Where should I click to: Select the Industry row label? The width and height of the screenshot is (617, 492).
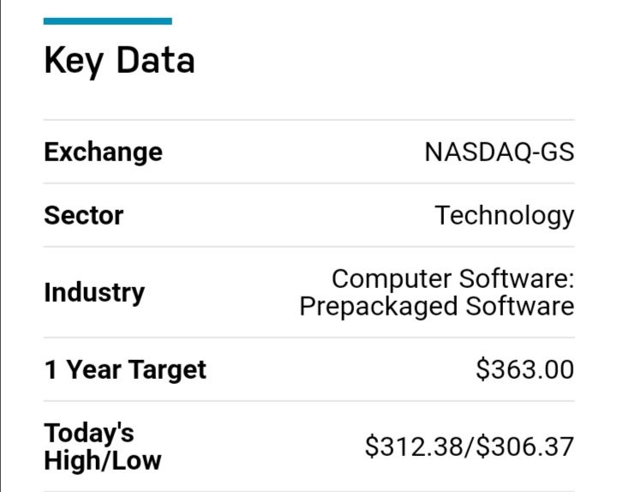click(94, 292)
